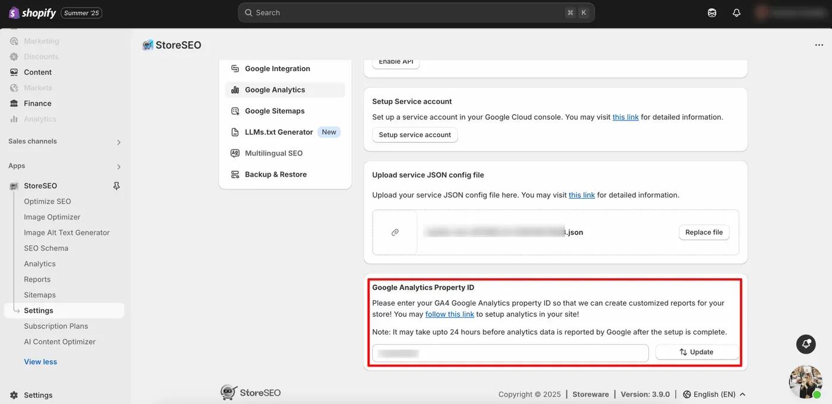Open the Sidekick assistant icon in top bar
The width and height of the screenshot is (832, 404).
pyautogui.click(x=712, y=12)
